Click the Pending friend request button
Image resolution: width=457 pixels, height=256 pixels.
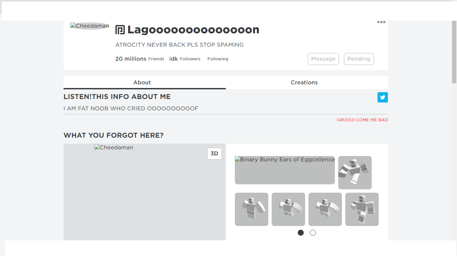pyautogui.click(x=359, y=59)
